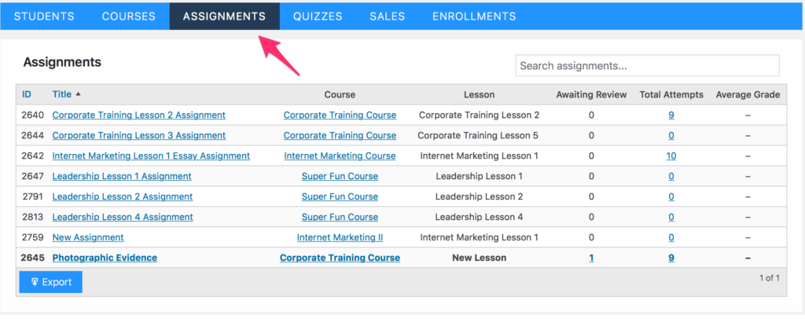Sort by the ID column header
The height and width of the screenshot is (330, 805).
click(27, 94)
